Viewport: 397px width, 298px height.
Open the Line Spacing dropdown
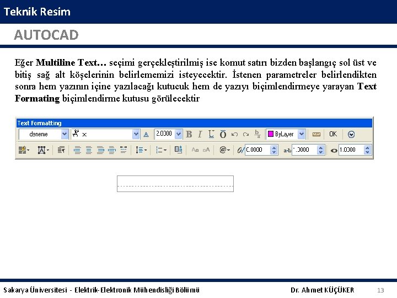(x=141, y=150)
